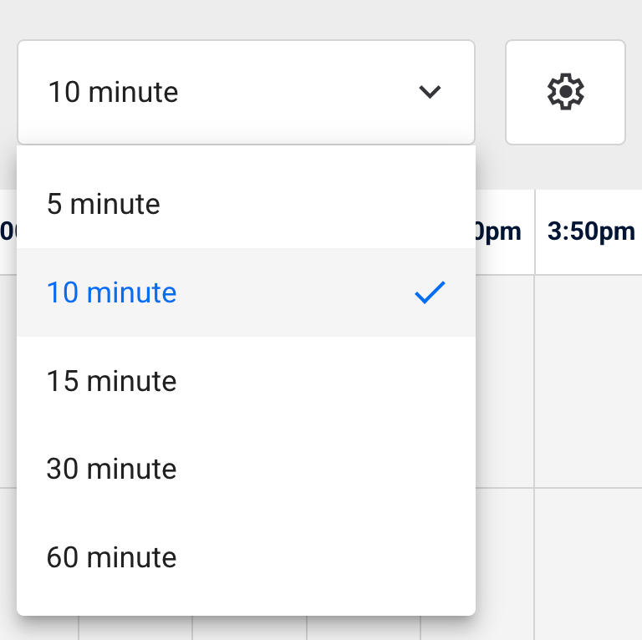The height and width of the screenshot is (640, 642).
Task: Click the truncated time header at the far left edge
Action: click(x=8, y=231)
